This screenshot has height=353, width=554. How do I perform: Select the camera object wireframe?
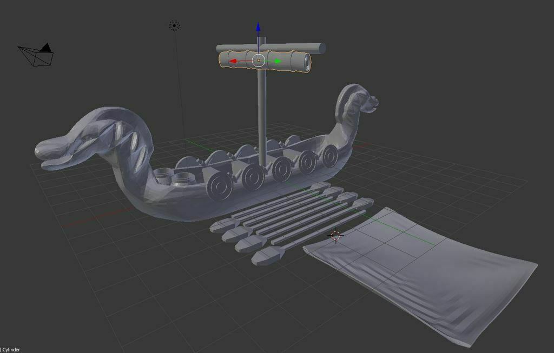tap(36, 55)
